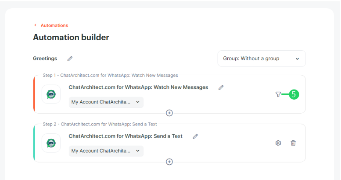The height and width of the screenshot is (180, 341).
Task: Delete Step 2 using trash icon
Action: [293, 143]
